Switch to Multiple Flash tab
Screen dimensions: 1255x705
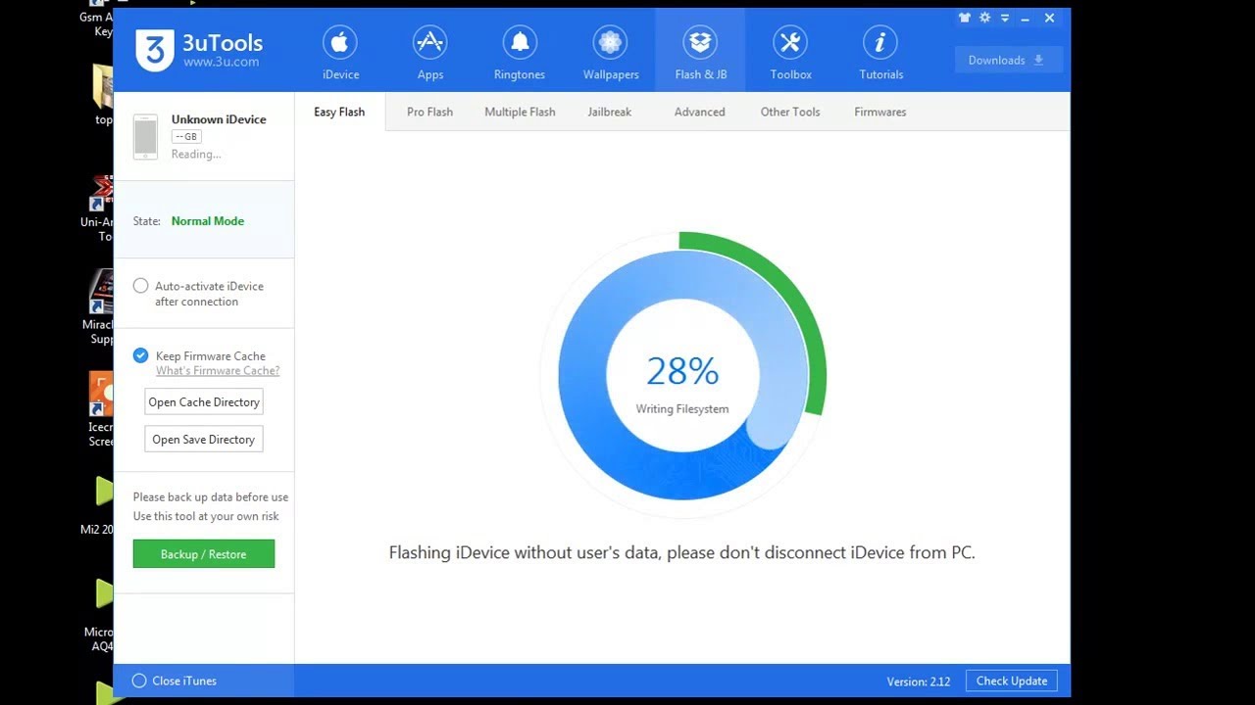520,112
